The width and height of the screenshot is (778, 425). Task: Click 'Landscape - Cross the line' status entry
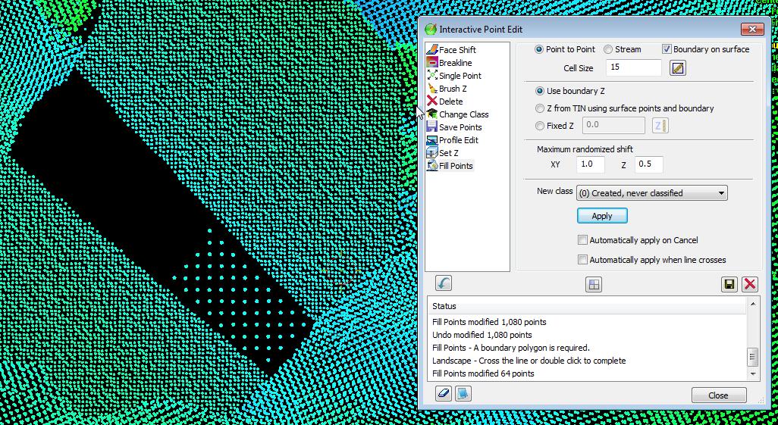pos(529,361)
